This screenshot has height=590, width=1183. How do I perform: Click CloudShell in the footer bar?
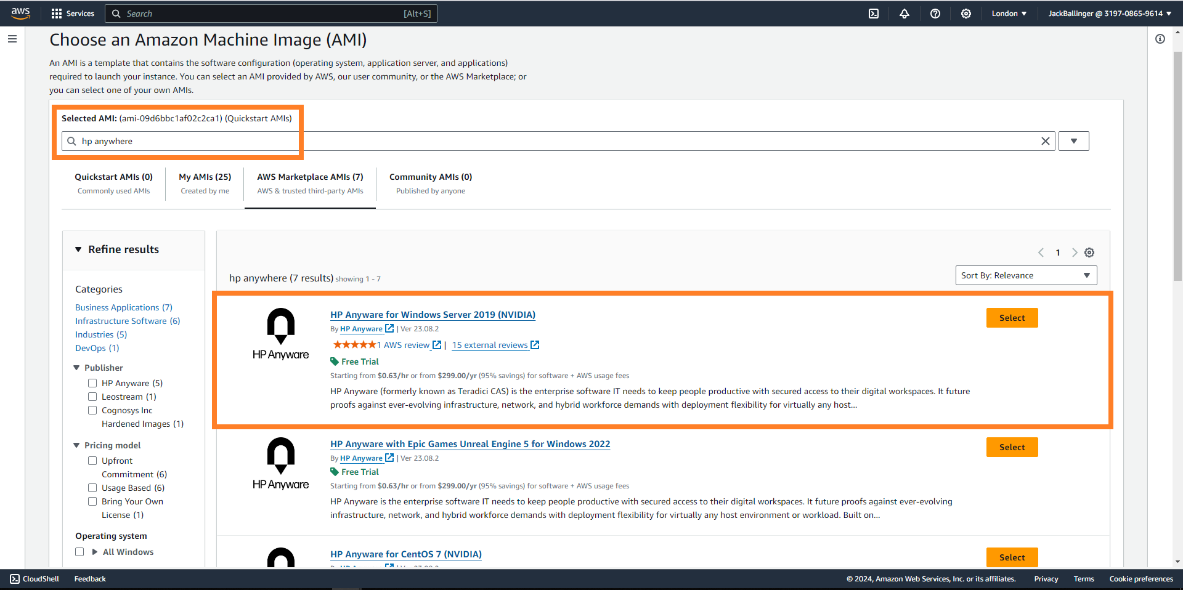coord(35,579)
